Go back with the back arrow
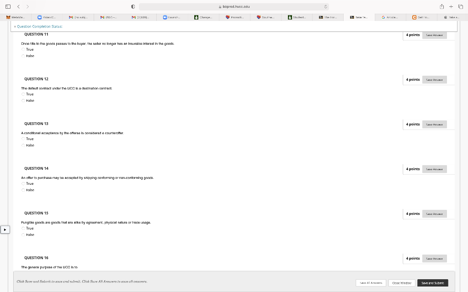Viewport: 468px width, 292px height. [x=18, y=6]
